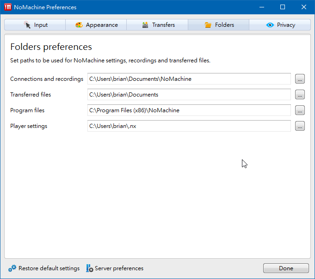
Task: Browse for Connections and recordings folder
Action: click(300, 79)
